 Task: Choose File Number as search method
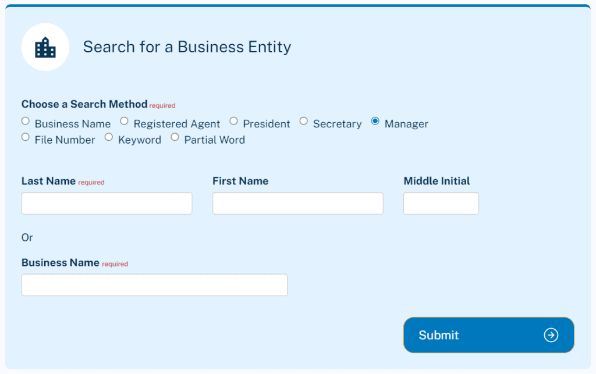tap(25, 137)
